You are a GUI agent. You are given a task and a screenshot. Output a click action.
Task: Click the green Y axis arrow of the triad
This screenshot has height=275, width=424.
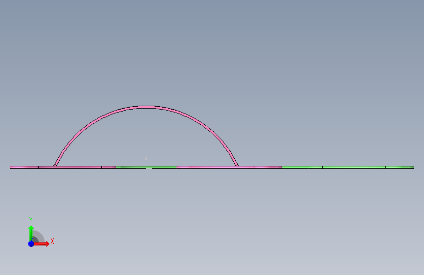pos(31,233)
